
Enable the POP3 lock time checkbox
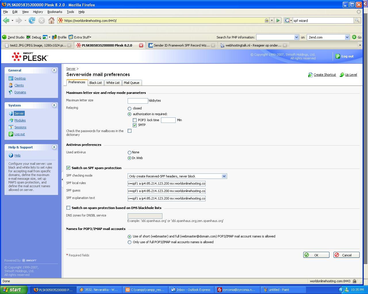[135, 120]
